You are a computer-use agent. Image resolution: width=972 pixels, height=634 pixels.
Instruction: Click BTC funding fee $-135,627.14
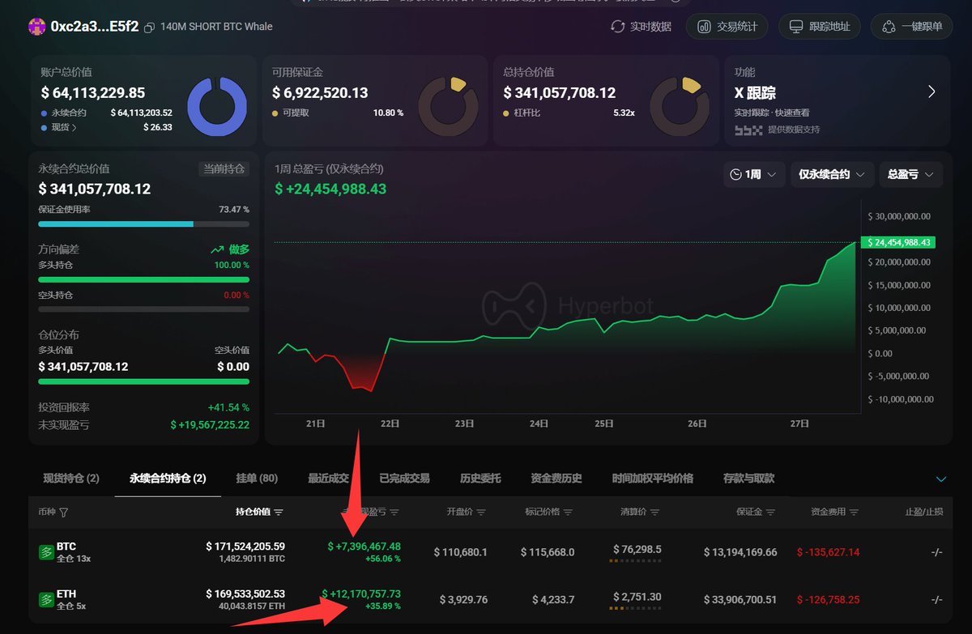(x=828, y=552)
